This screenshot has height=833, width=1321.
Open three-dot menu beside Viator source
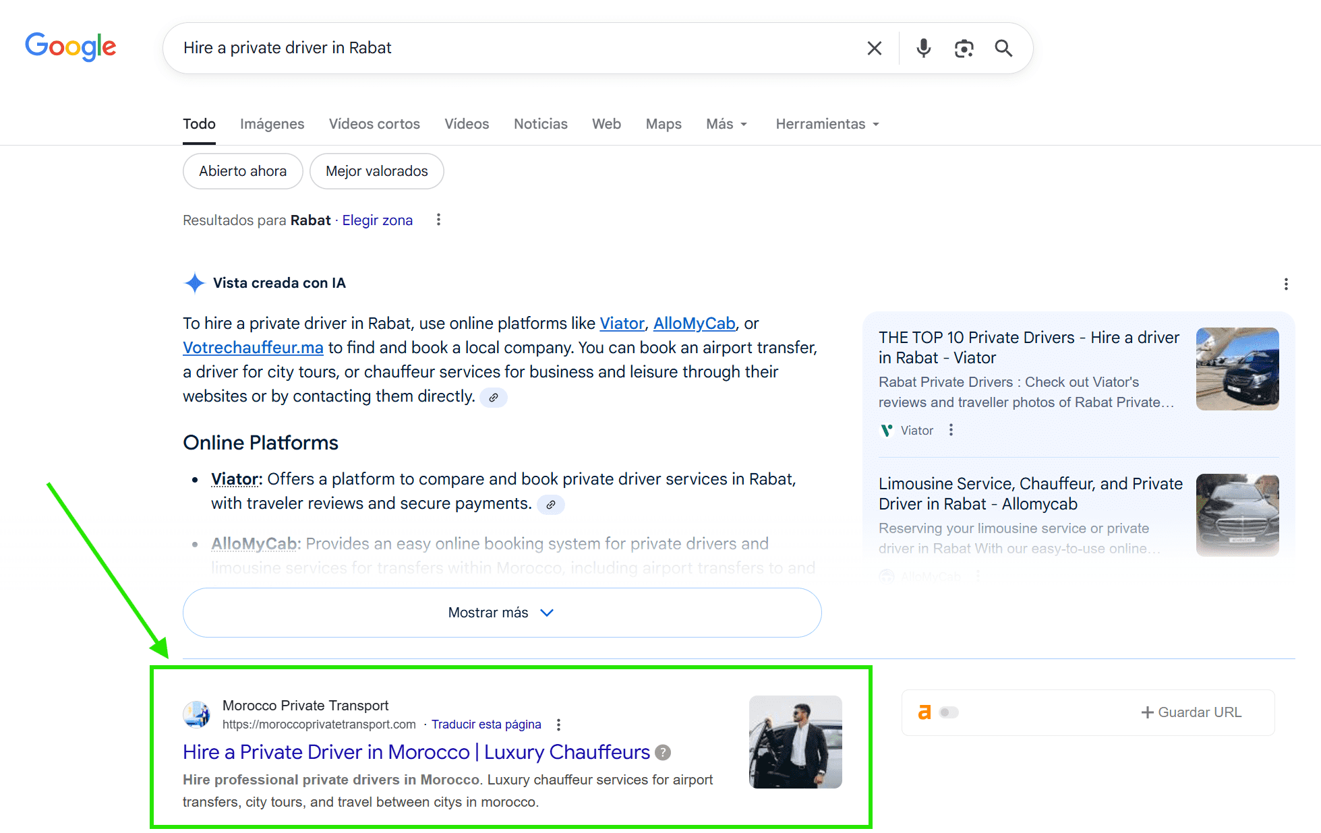(951, 430)
